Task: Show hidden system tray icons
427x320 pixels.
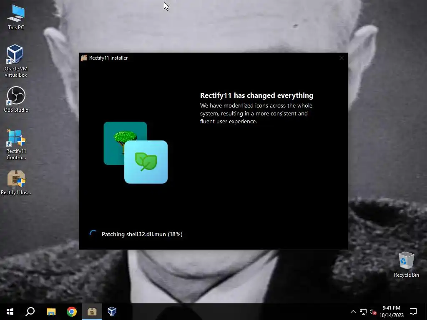Action: point(353,312)
